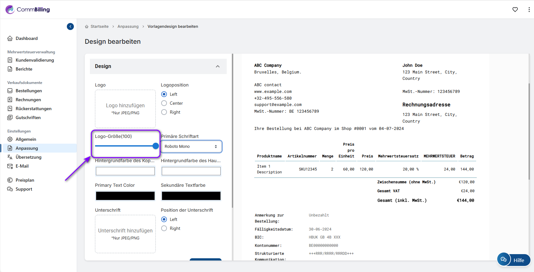The height and width of the screenshot is (272, 534).
Task: Click the Übersetzung language icon
Action: (10, 157)
